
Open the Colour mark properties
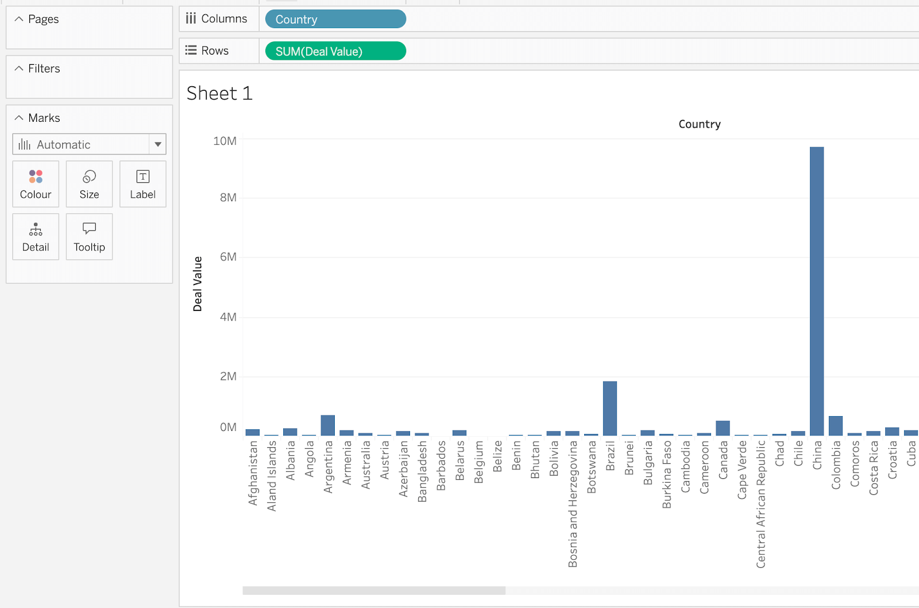pyautogui.click(x=35, y=183)
